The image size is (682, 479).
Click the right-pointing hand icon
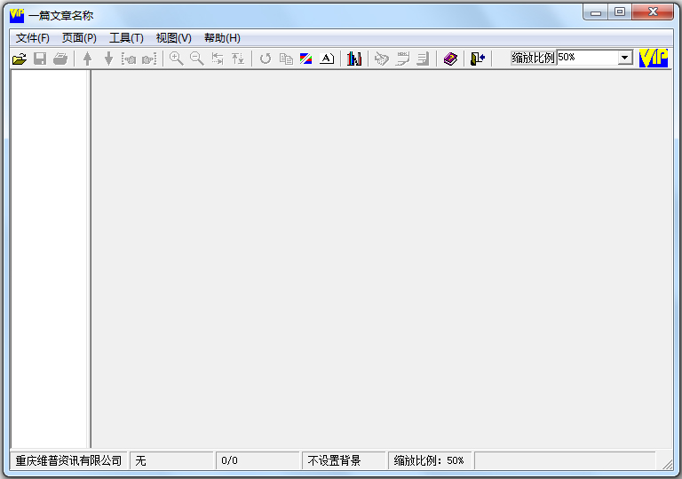pos(149,59)
